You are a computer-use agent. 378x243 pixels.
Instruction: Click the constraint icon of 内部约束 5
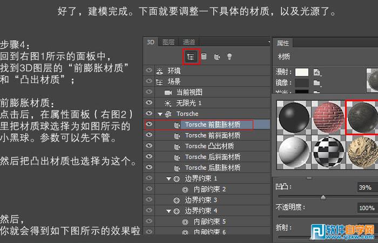185,222
